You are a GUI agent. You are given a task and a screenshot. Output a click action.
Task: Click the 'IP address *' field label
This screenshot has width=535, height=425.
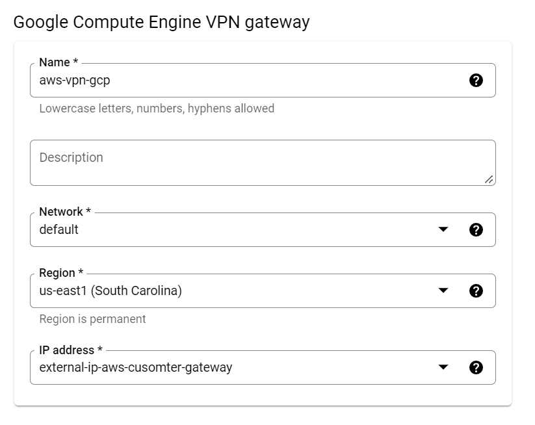(71, 350)
